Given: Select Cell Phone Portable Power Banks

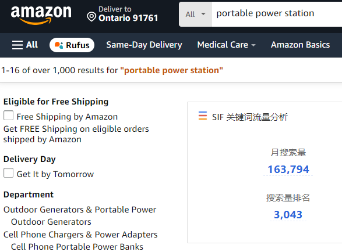Looking at the screenshot, I should point(77,247).
